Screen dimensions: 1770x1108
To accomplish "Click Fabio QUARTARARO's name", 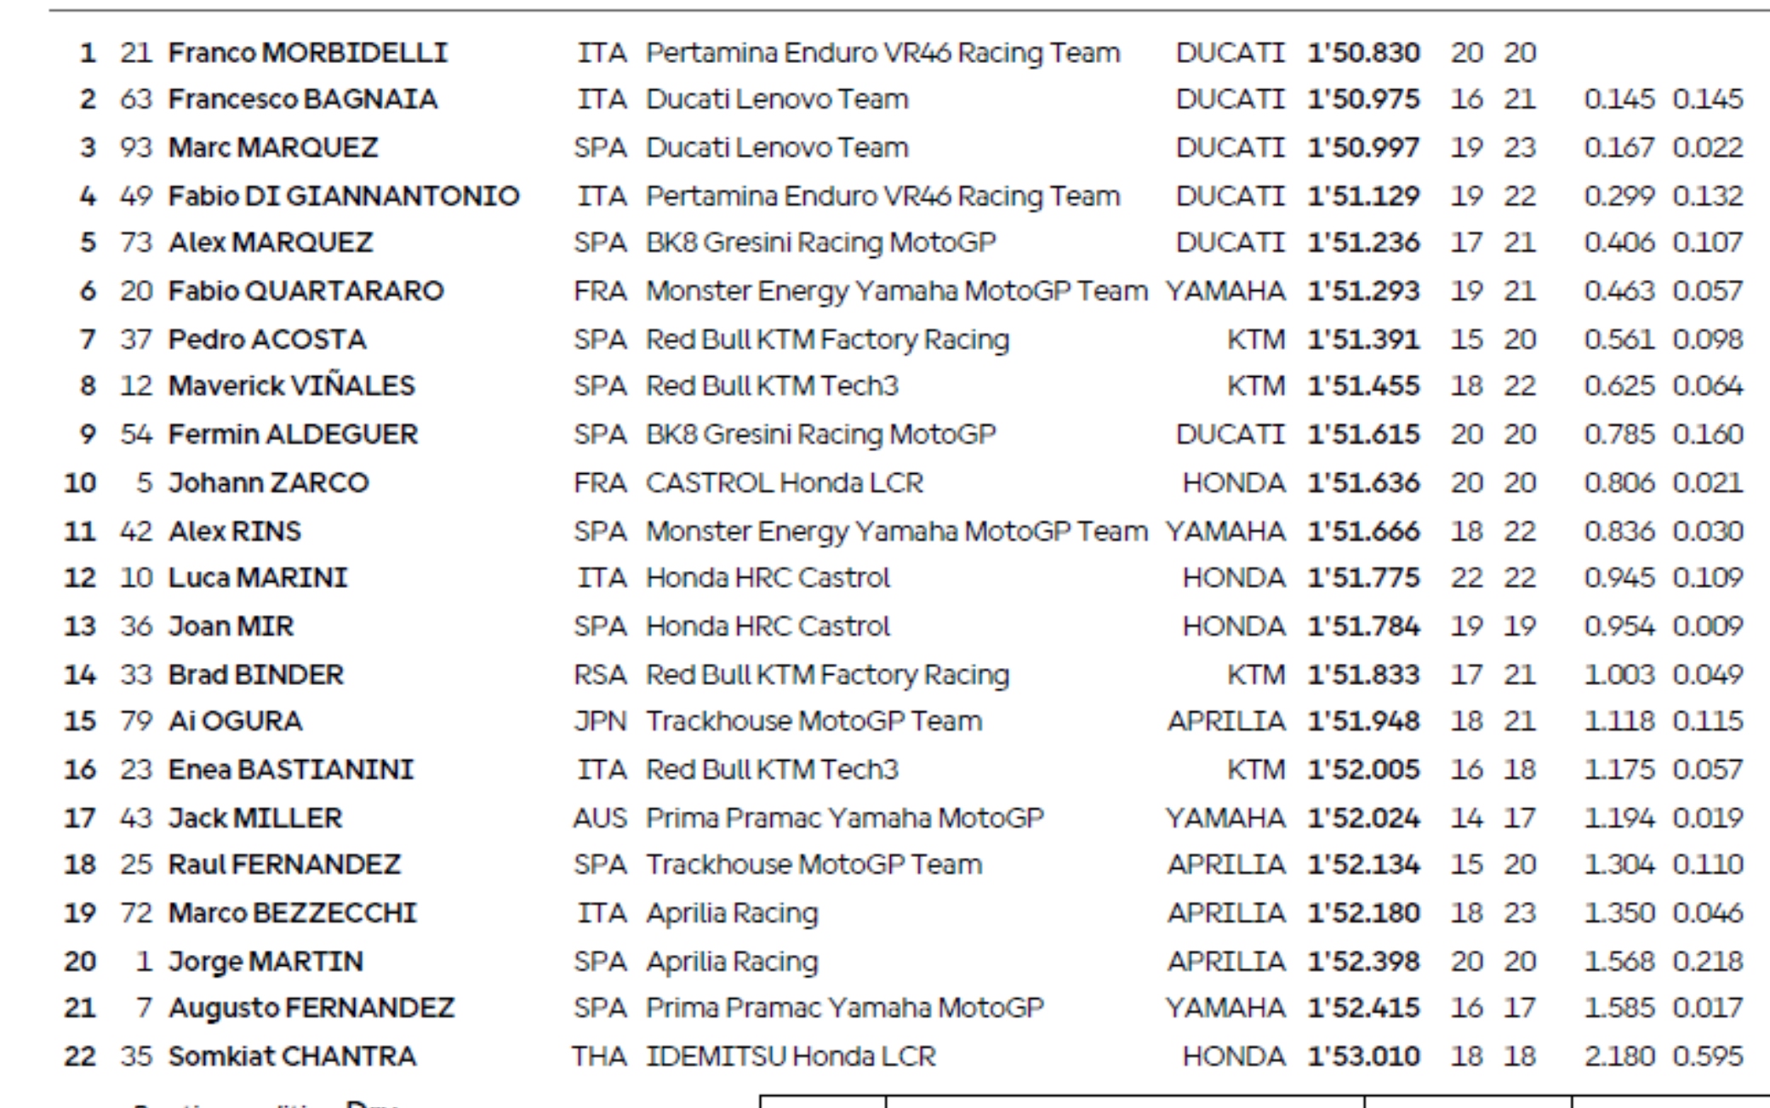I will pos(305,291).
